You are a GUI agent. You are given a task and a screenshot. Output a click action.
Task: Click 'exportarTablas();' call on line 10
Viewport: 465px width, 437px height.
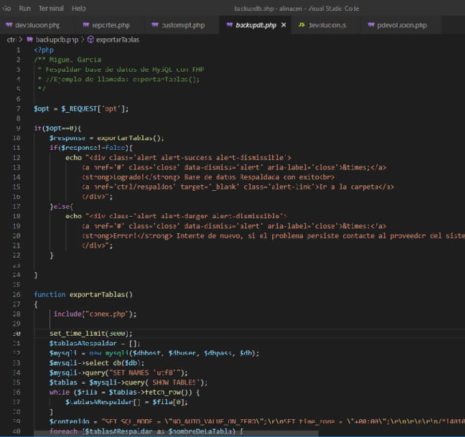pyautogui.click(x=130, y=138)
